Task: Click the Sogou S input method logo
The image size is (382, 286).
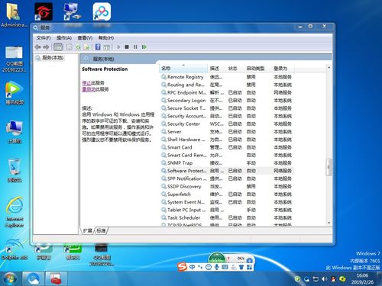Action: 182,267
